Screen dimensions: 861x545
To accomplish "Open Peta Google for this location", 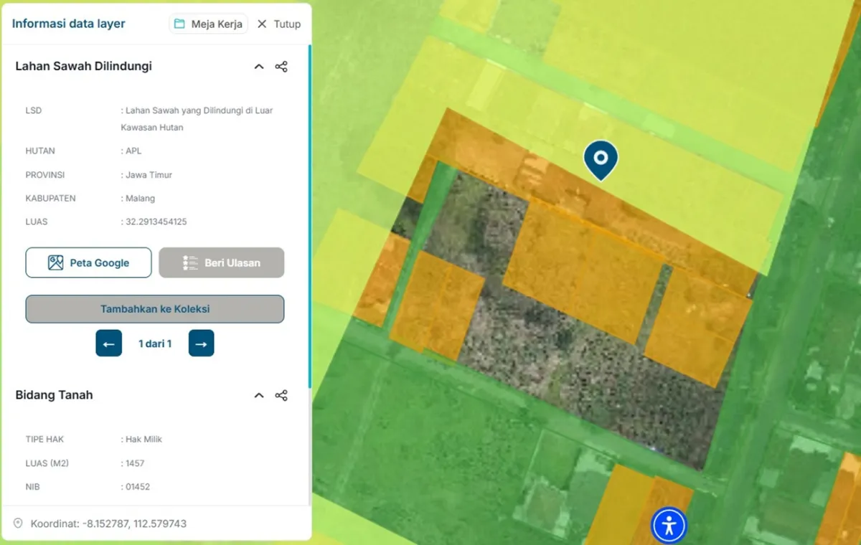I will [88, 262].
